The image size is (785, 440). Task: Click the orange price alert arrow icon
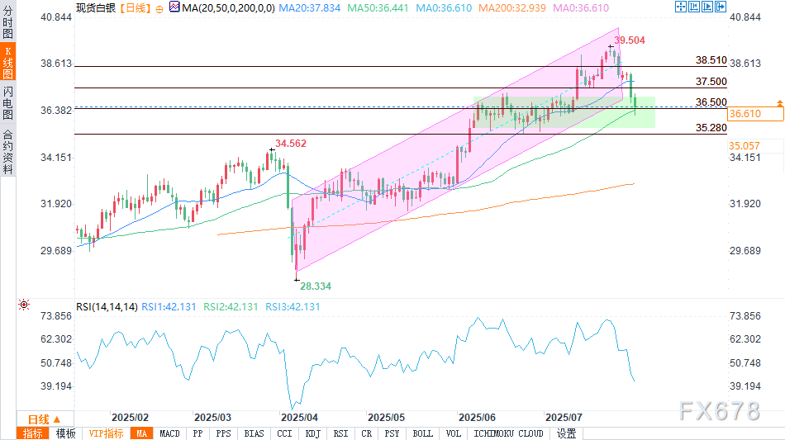(779, 102)
